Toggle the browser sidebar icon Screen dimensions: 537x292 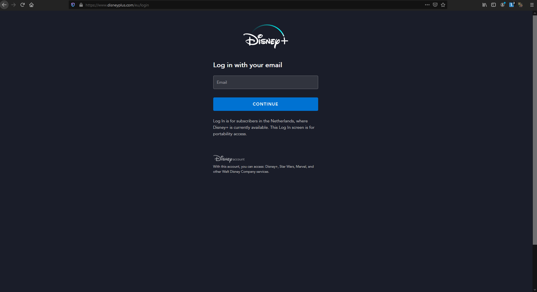click(493, 5)
